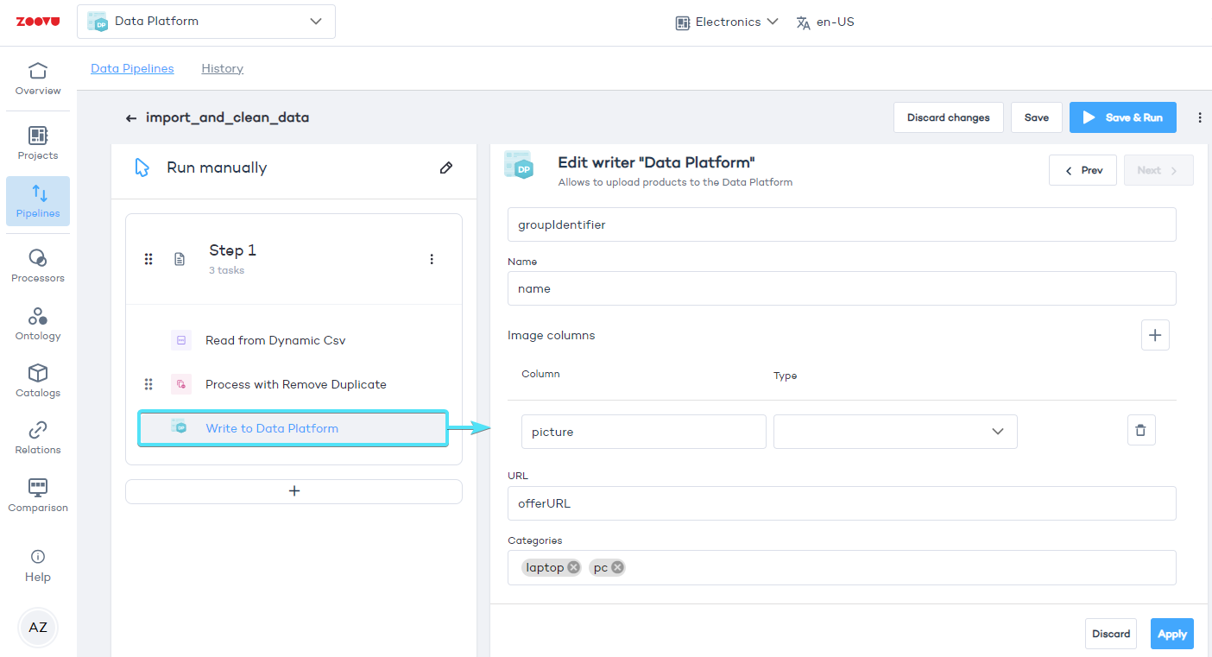This screenshot has width=1212, height=657.
Task: Open the image Type dropdown
Action: click(x=895, y=432)
